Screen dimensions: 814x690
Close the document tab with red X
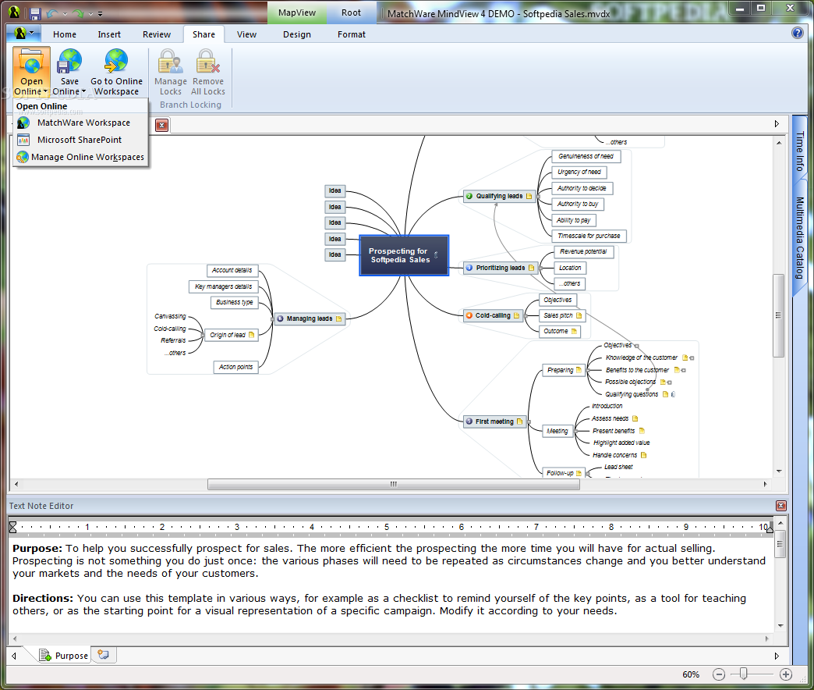[x=162, y=125]
